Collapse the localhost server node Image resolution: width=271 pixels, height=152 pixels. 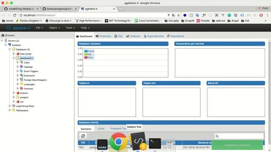pos(6,45)
